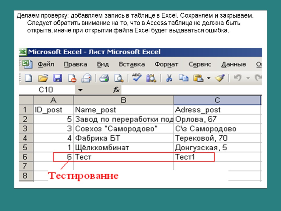The image size is (281, 211).
Task: Open the Файл menu
Action: tap(46, 64)
